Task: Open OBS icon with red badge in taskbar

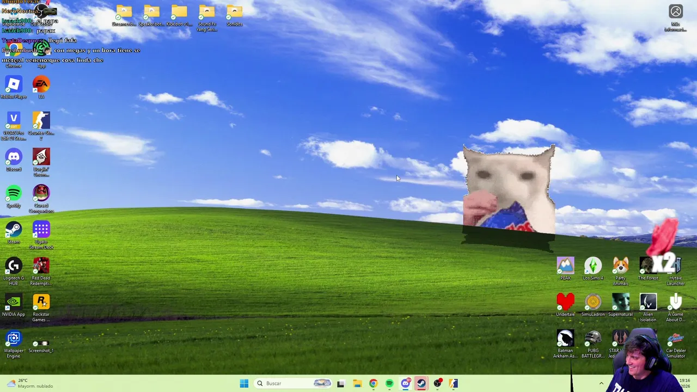Action: pyautogui.click(x=438, y=383)
